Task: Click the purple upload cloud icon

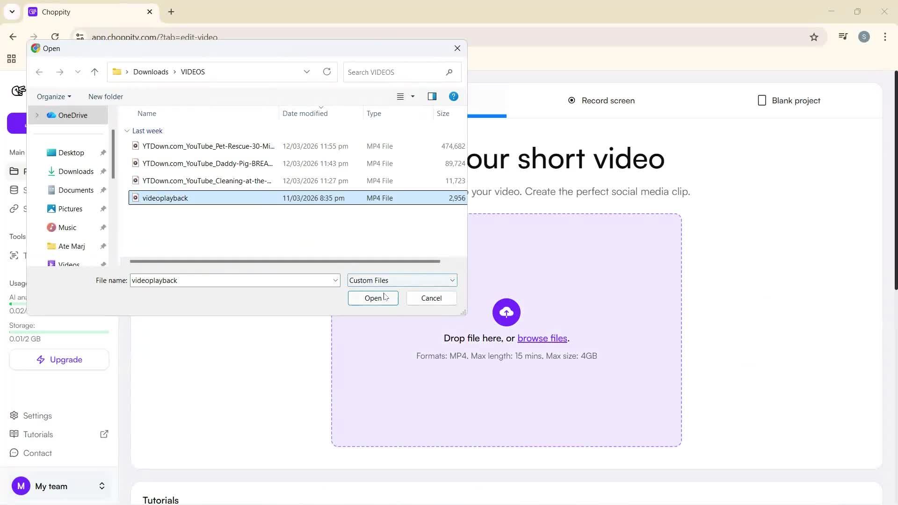Action: (x=507, y=312)
